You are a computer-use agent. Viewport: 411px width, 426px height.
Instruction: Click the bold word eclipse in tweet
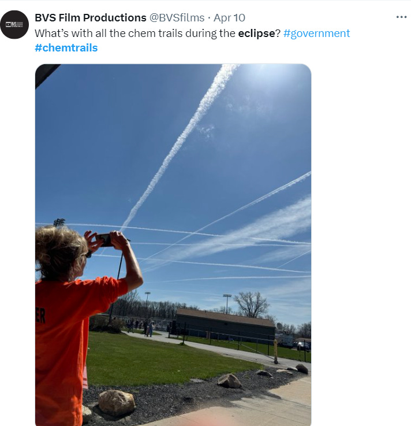257,34
